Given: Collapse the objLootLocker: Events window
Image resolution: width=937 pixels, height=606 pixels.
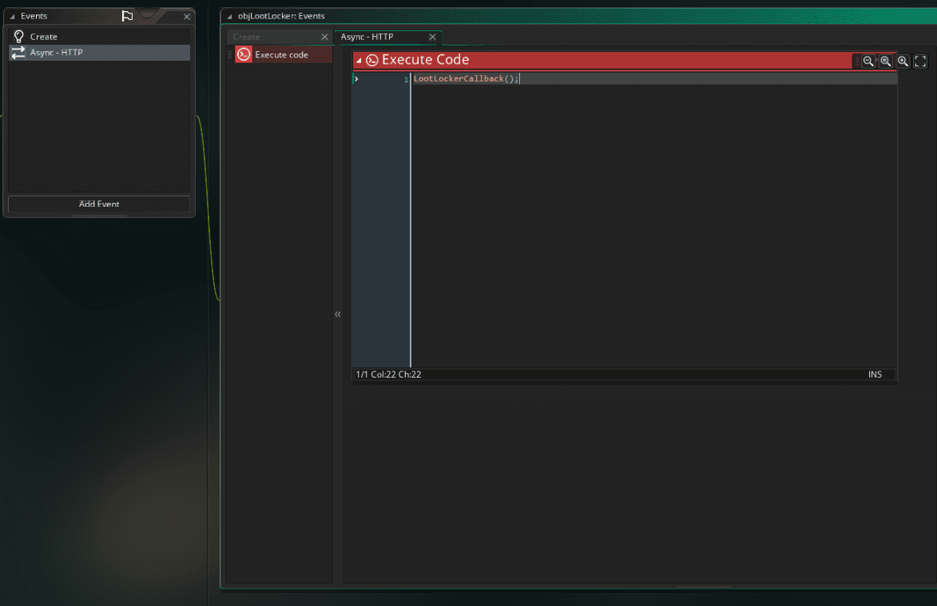Looking at the screenshot, I should pyautogui.click(x=229, y=17).
